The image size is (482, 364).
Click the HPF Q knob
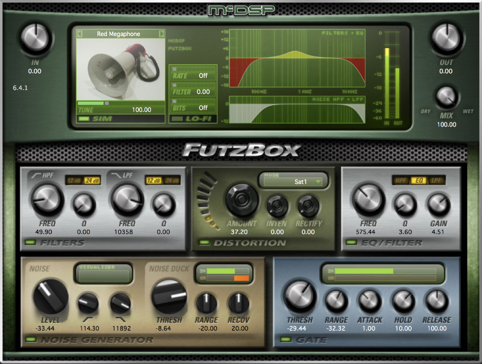point(83,204)
